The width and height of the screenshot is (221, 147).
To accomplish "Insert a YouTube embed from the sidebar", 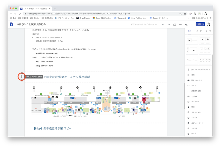I will pos(194,96).
